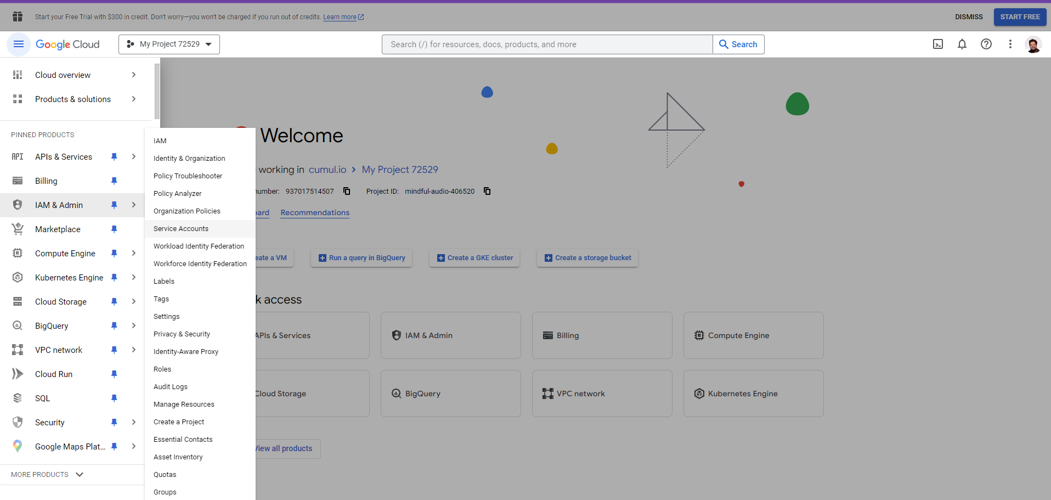Open the notifications bell
This screenshot has height=500, width=1051.
coord(962,44)
